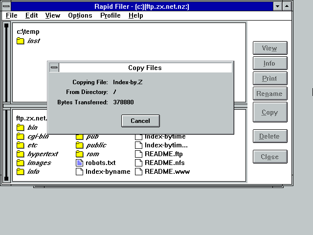Click the Index-byname file name
313x235 pixels.
point(108,171)
